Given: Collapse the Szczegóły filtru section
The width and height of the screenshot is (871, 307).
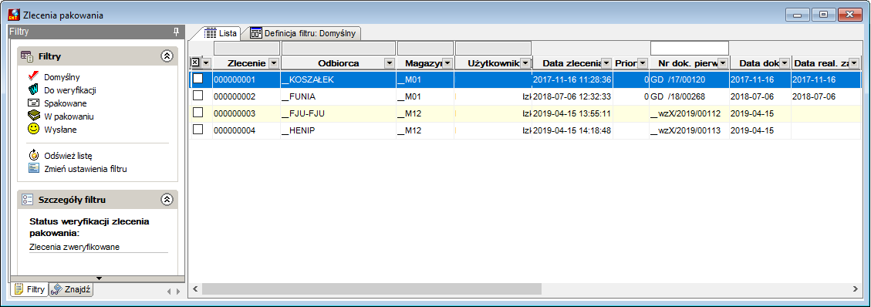Looking at the screenshot, I should click(x=167, y=199).
